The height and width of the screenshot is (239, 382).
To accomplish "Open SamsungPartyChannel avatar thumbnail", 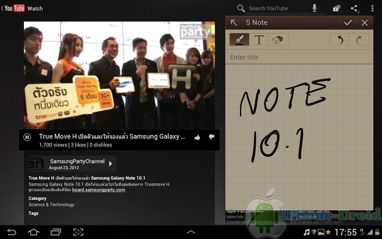I will (x=37, y=163).
